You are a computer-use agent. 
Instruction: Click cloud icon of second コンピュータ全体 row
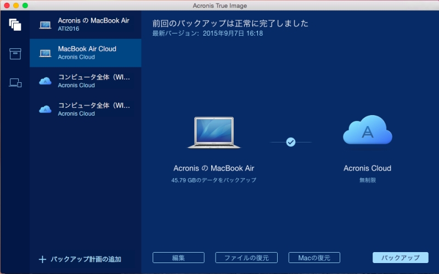click(45, 109)
